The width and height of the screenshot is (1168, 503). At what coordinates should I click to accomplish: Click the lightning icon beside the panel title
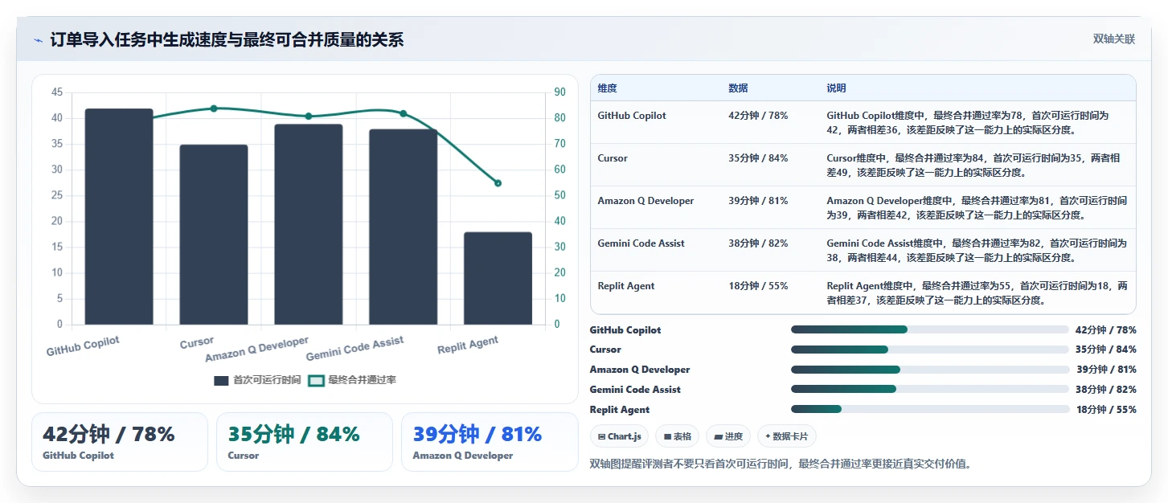[38, 40]
